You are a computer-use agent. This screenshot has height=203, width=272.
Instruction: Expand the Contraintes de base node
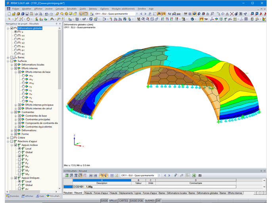coord(15,116)
